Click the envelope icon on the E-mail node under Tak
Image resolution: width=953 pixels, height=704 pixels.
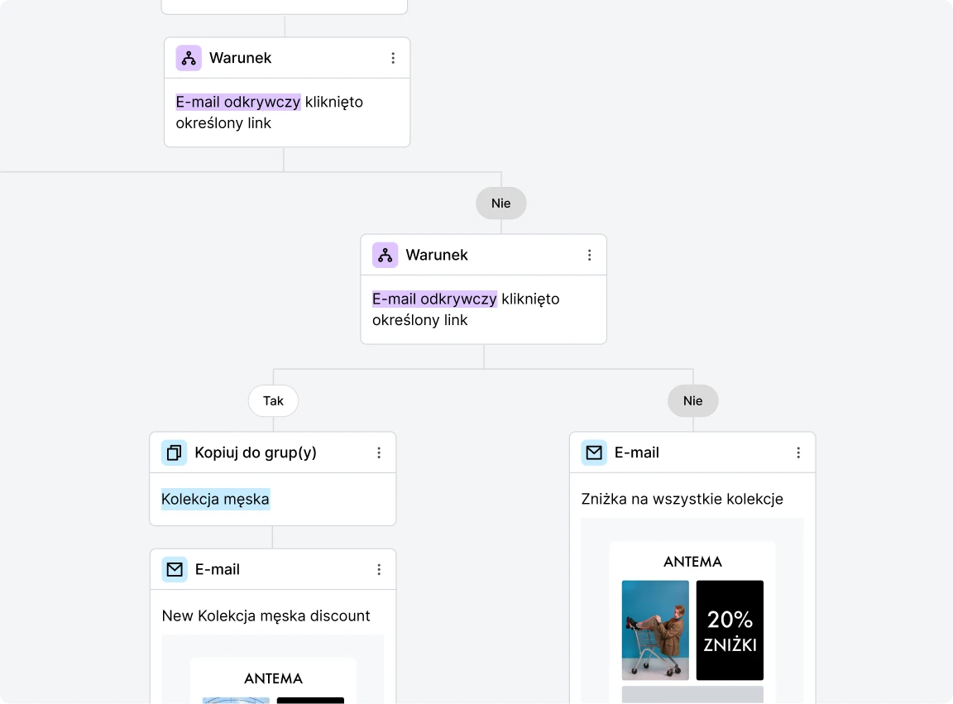(174, 569)
